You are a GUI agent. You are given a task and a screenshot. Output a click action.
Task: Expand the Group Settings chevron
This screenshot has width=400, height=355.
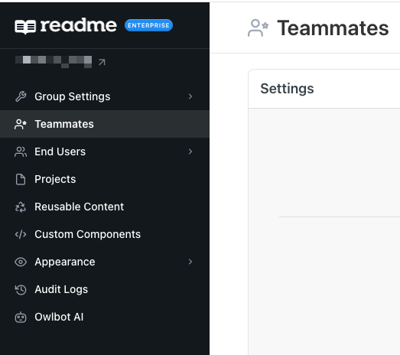(190, 96)
